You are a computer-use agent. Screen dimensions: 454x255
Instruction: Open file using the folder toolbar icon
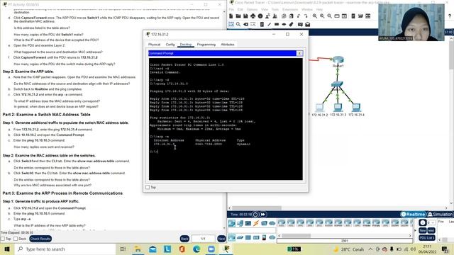pos(238,16)
